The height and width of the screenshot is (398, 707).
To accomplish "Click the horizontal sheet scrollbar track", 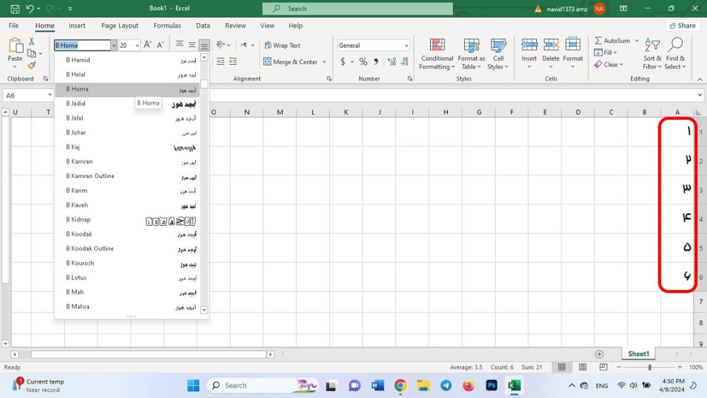I will (149, 355).
